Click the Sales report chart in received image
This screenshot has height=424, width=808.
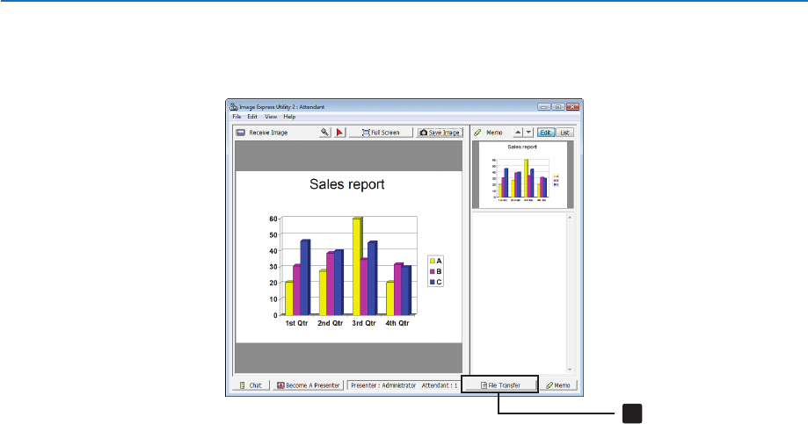(x=349, y=256)
